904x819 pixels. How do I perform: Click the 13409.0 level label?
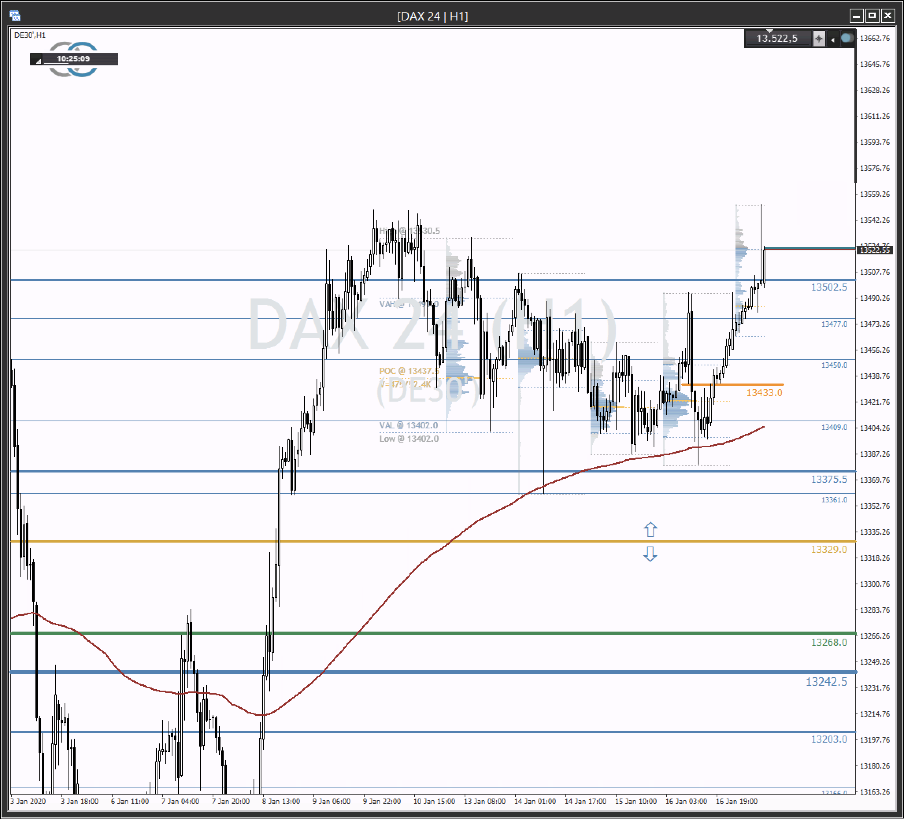pos(834,427)
